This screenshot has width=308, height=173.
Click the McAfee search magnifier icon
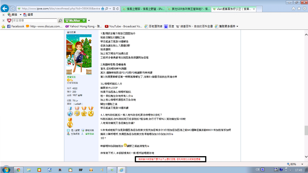point(60,20)
